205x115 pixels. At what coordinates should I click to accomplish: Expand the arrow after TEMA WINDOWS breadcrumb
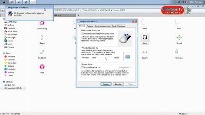pyautogui.click(x=98, y=10)
